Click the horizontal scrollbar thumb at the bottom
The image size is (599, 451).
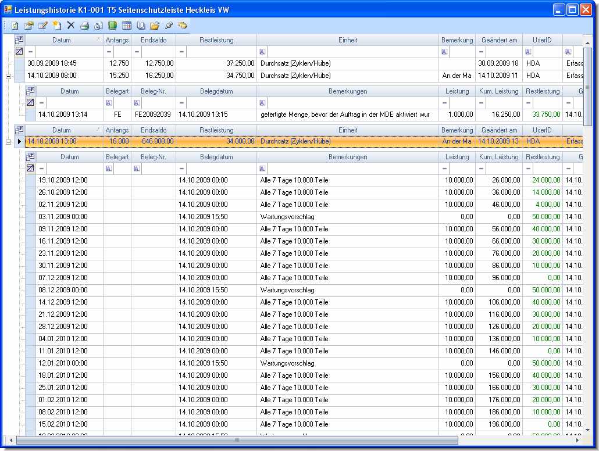(236, 440)
